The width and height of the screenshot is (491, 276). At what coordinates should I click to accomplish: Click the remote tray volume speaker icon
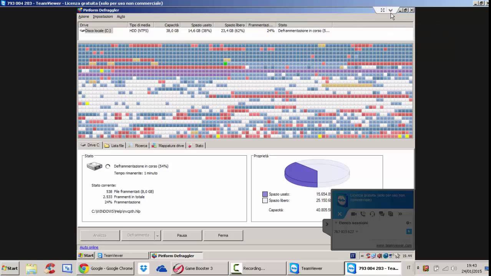(380, 256)
